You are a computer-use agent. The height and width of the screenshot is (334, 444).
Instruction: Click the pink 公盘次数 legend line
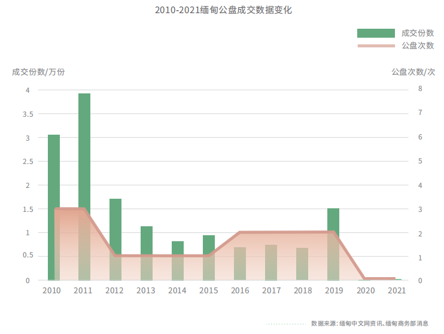tap(376, 45)
